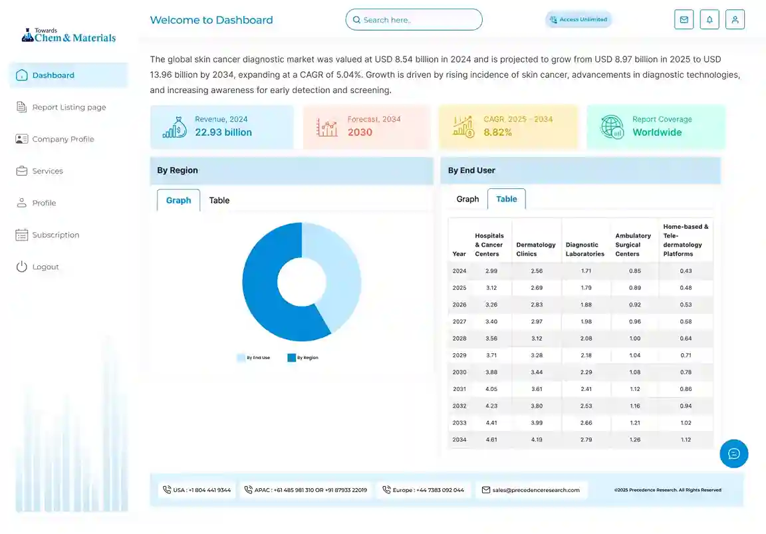Select the By End User Table tab
Screen dimensions: 766x534
[x=506, y=199]
